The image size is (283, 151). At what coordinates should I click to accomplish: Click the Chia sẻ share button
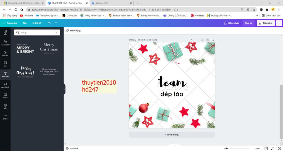pos(248,23)
